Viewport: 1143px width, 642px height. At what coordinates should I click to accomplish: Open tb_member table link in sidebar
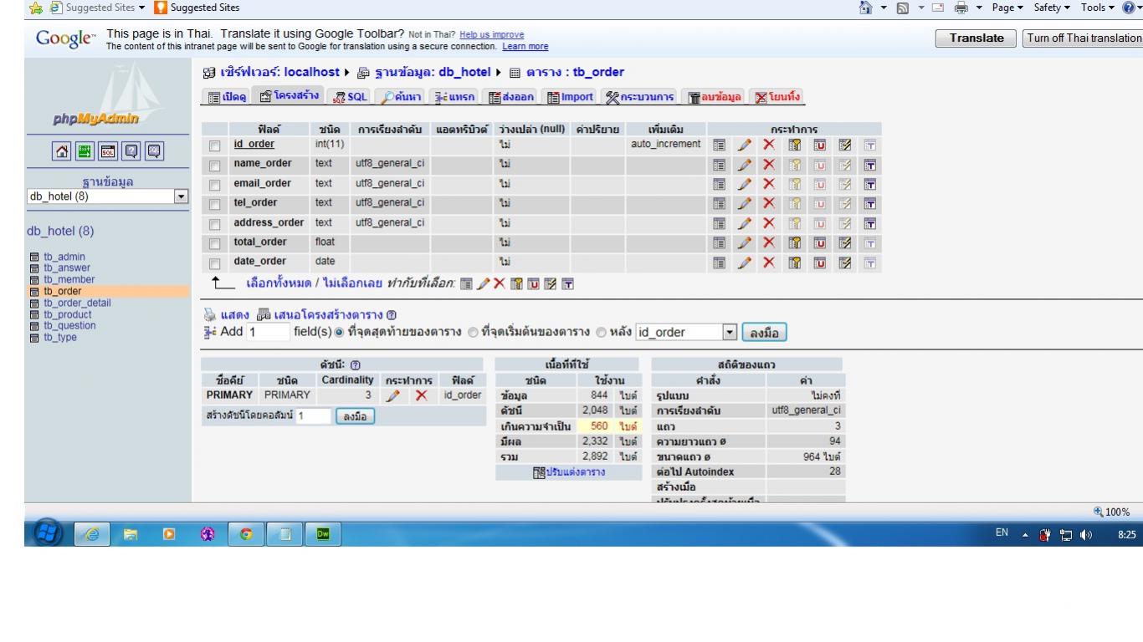click(x=69, y=279)
